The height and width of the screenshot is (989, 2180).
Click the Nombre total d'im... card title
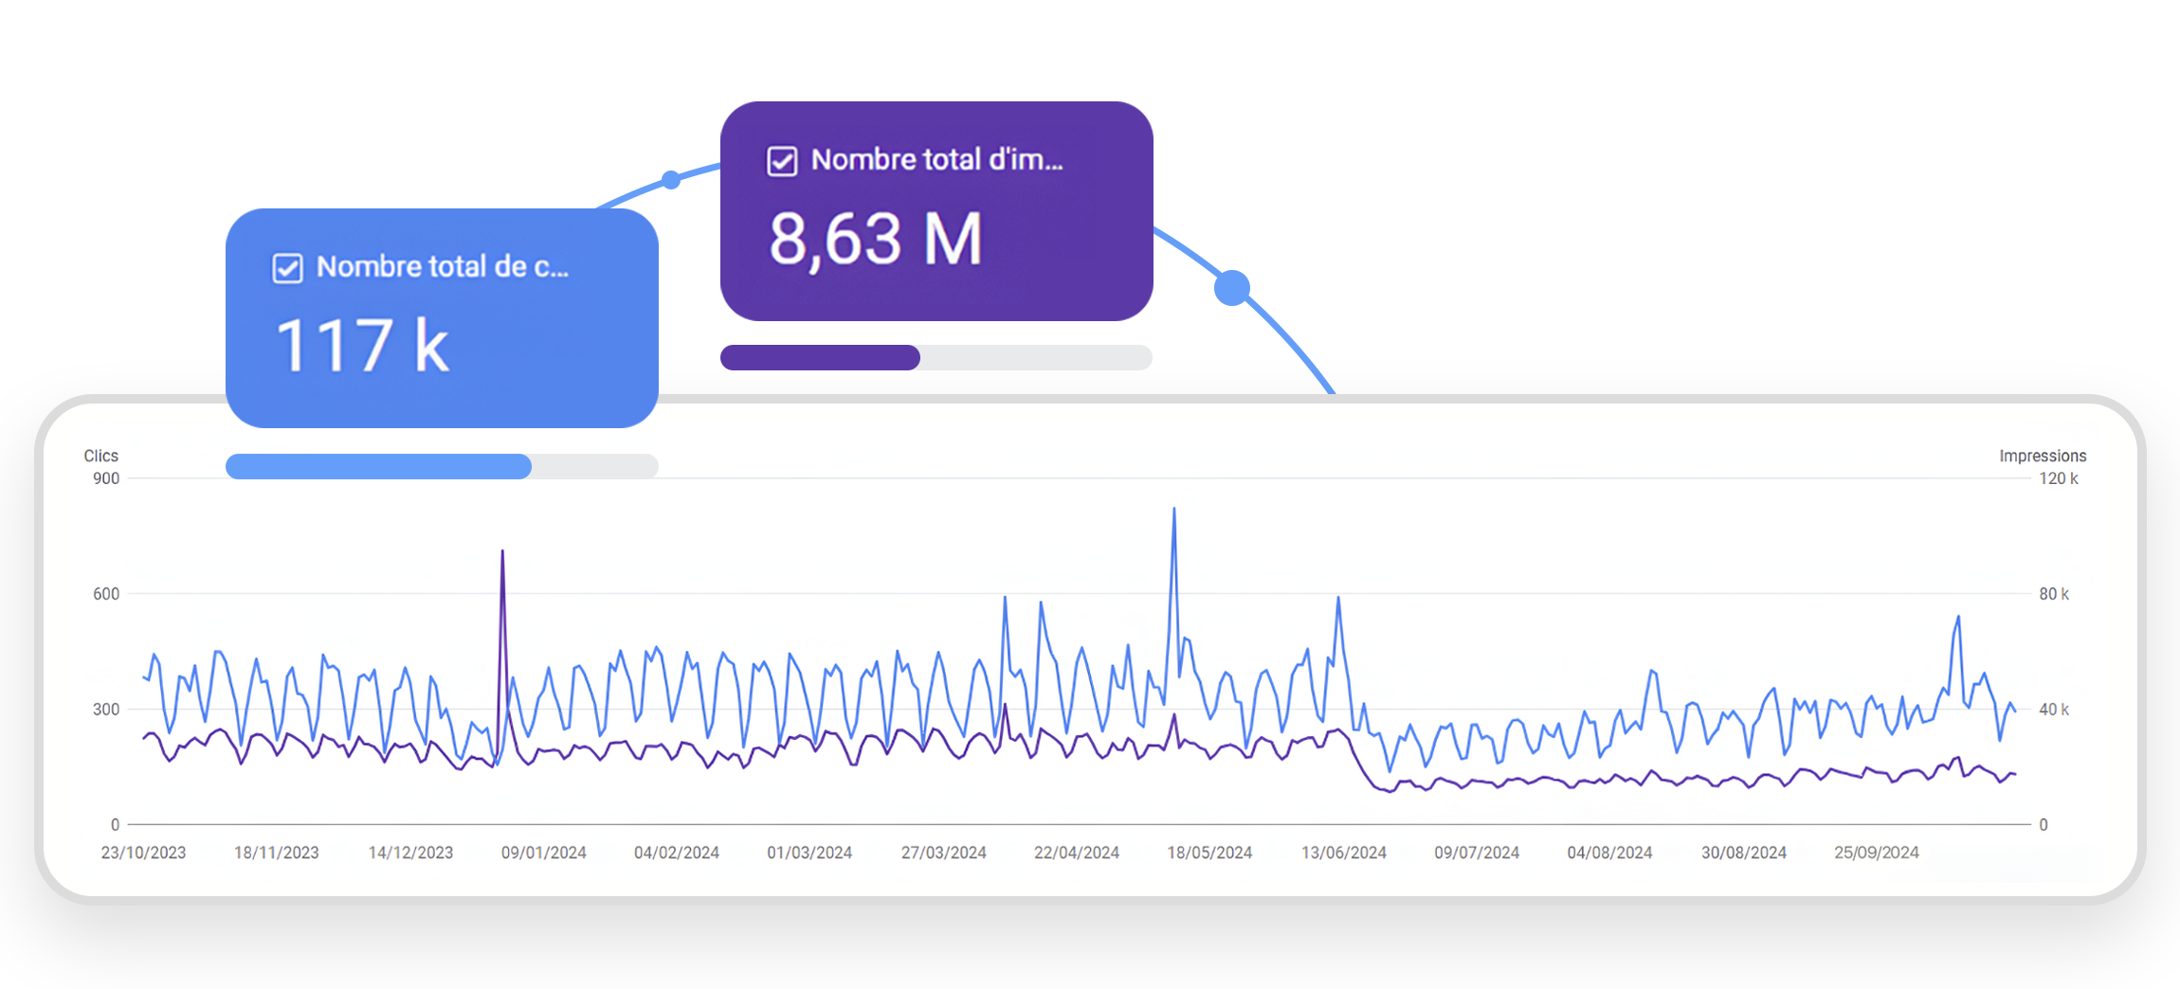point(937,160)
